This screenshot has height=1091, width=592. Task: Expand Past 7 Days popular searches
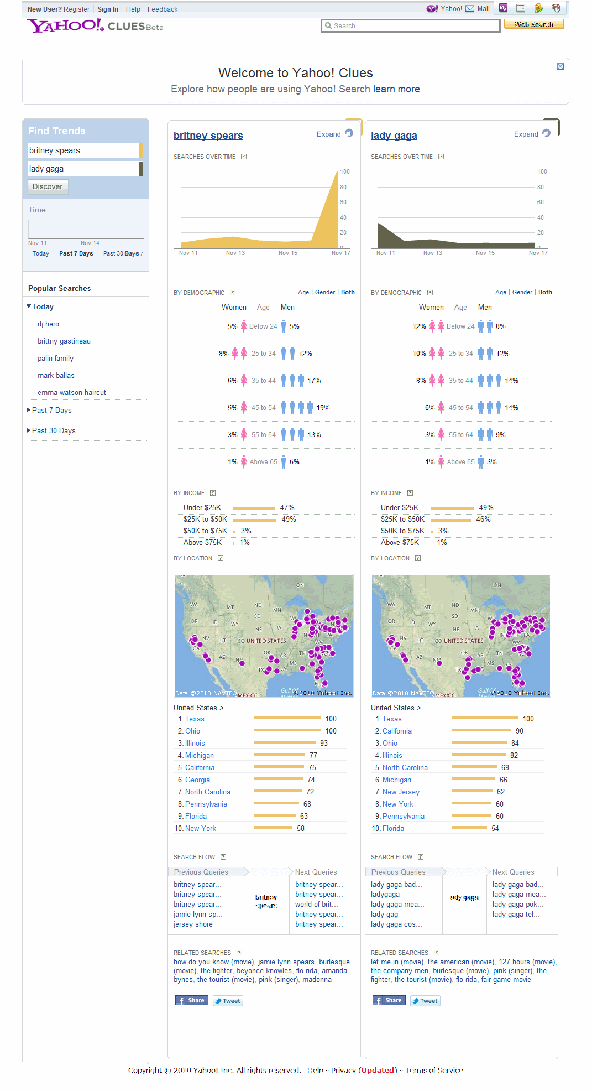point(51,410)
